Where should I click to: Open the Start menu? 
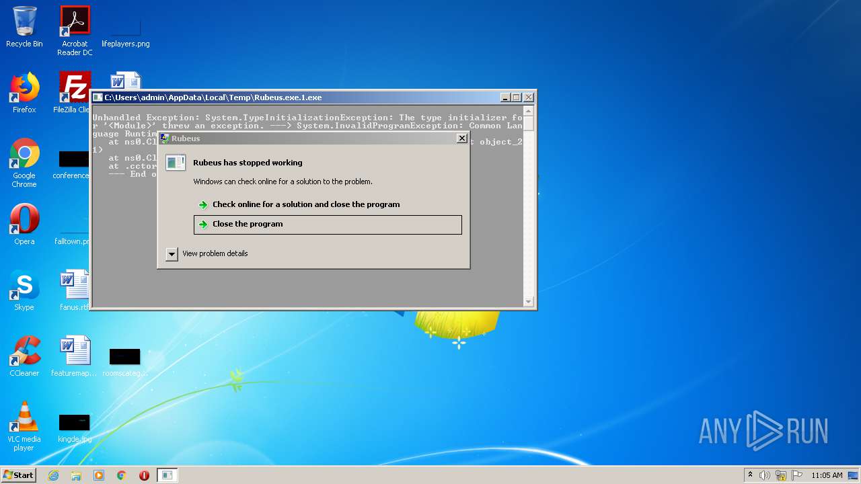tap(18, 475)
